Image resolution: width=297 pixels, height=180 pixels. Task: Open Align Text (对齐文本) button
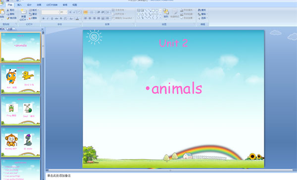point(119,14)
